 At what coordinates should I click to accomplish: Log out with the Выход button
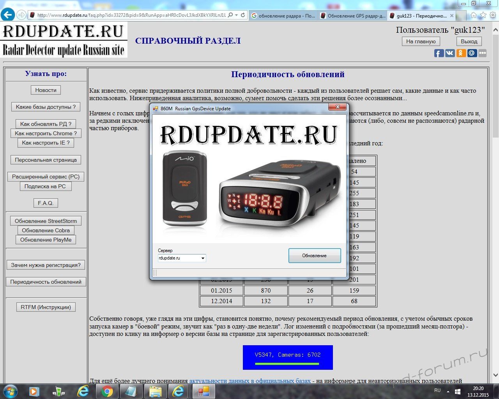click(x=469, y=41)
